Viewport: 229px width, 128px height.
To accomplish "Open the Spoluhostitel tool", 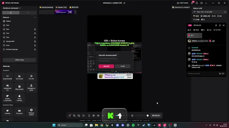I will (x=8, y=77).
